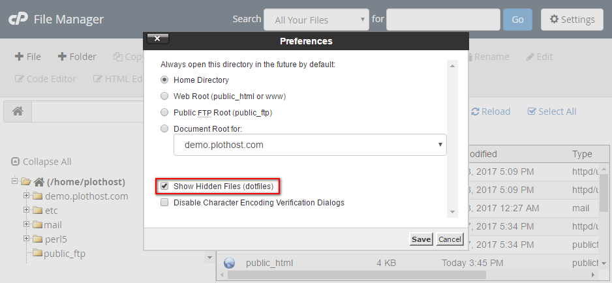The image size is (612, 283).
Task: Click the cPanel logo icon
Action: 18,19
